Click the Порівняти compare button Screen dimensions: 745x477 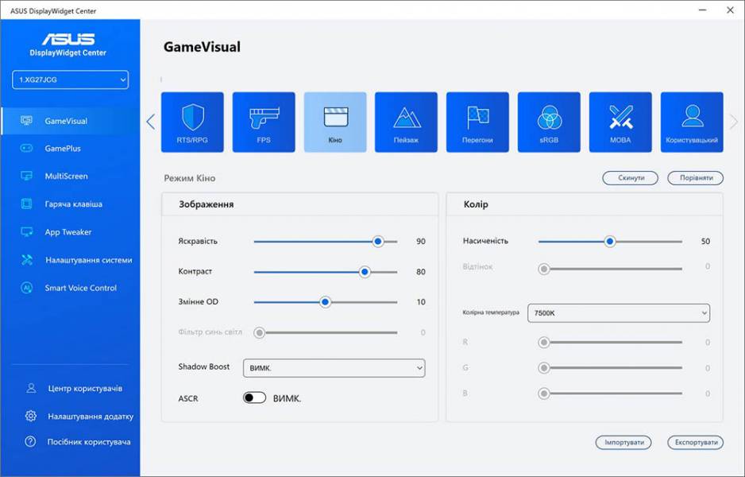(x=696, y=178)
